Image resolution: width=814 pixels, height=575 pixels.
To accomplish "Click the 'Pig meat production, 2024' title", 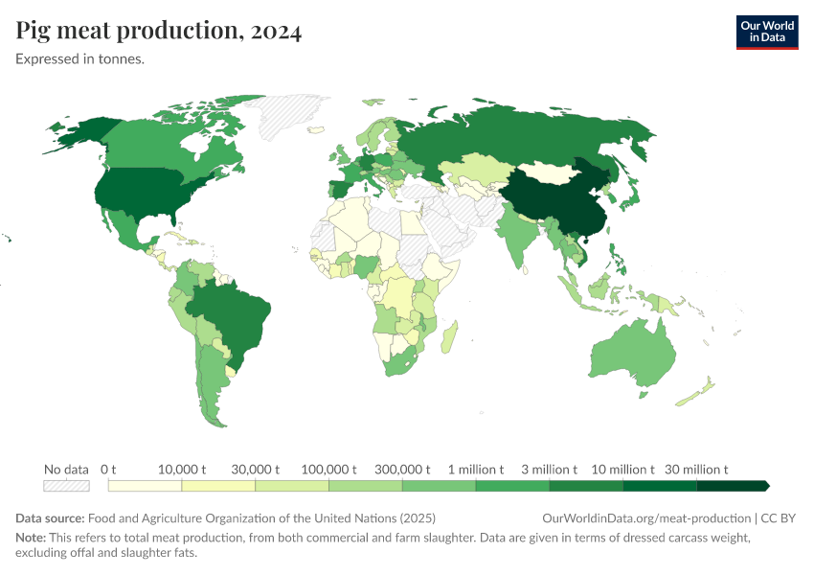I will (x=158, y=32).
